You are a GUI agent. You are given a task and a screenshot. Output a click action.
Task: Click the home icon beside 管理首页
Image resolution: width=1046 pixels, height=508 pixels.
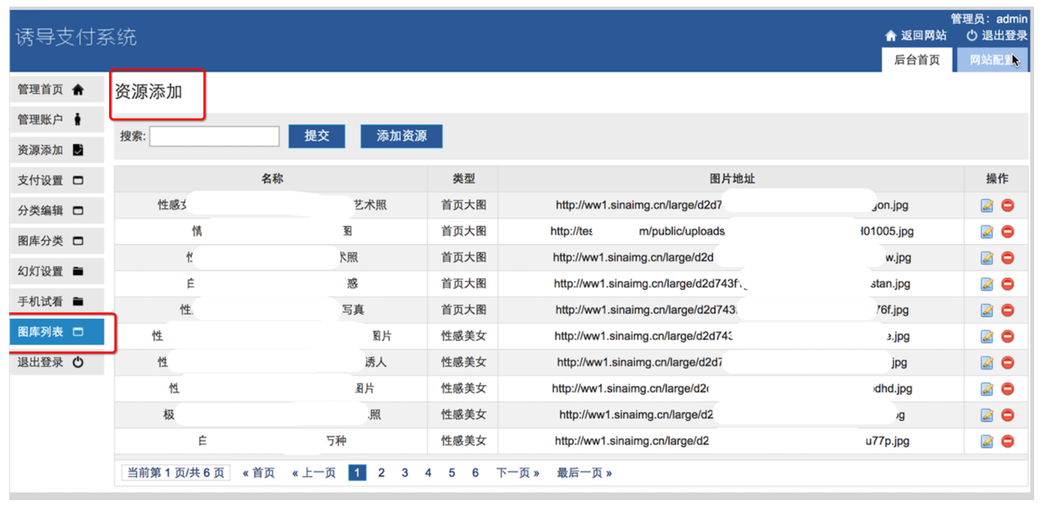coord(78,89)
